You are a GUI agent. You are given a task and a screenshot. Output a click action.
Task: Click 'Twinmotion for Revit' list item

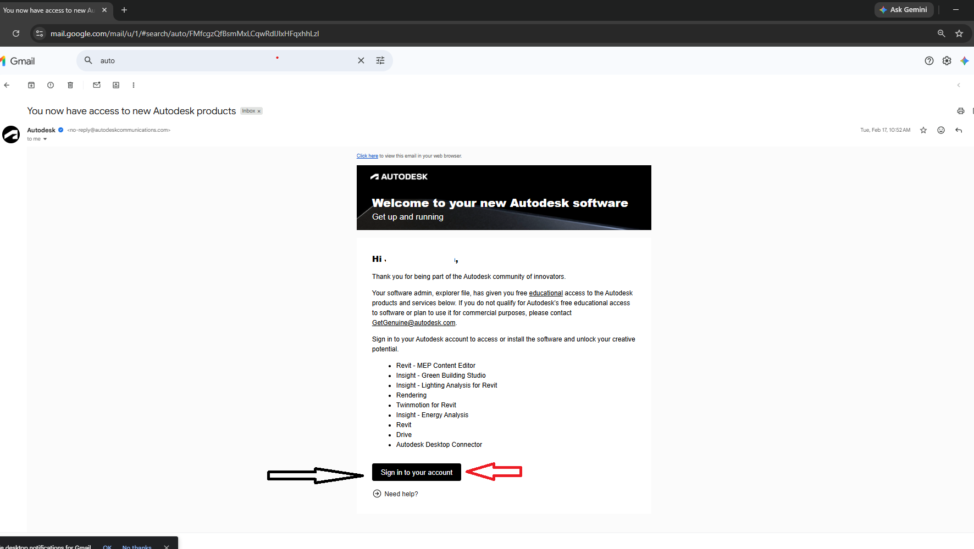[x=426, y=405]
